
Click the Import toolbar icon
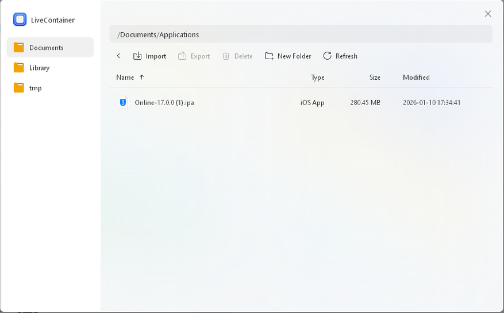pyautogui.click(x=137, y=56)
